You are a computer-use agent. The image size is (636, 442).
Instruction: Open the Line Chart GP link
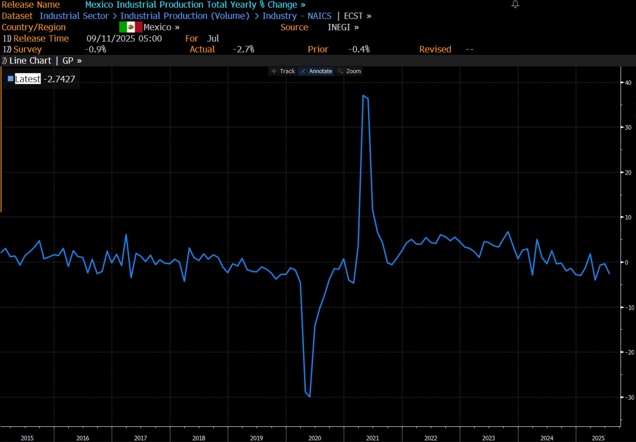(x=45, y=61)
